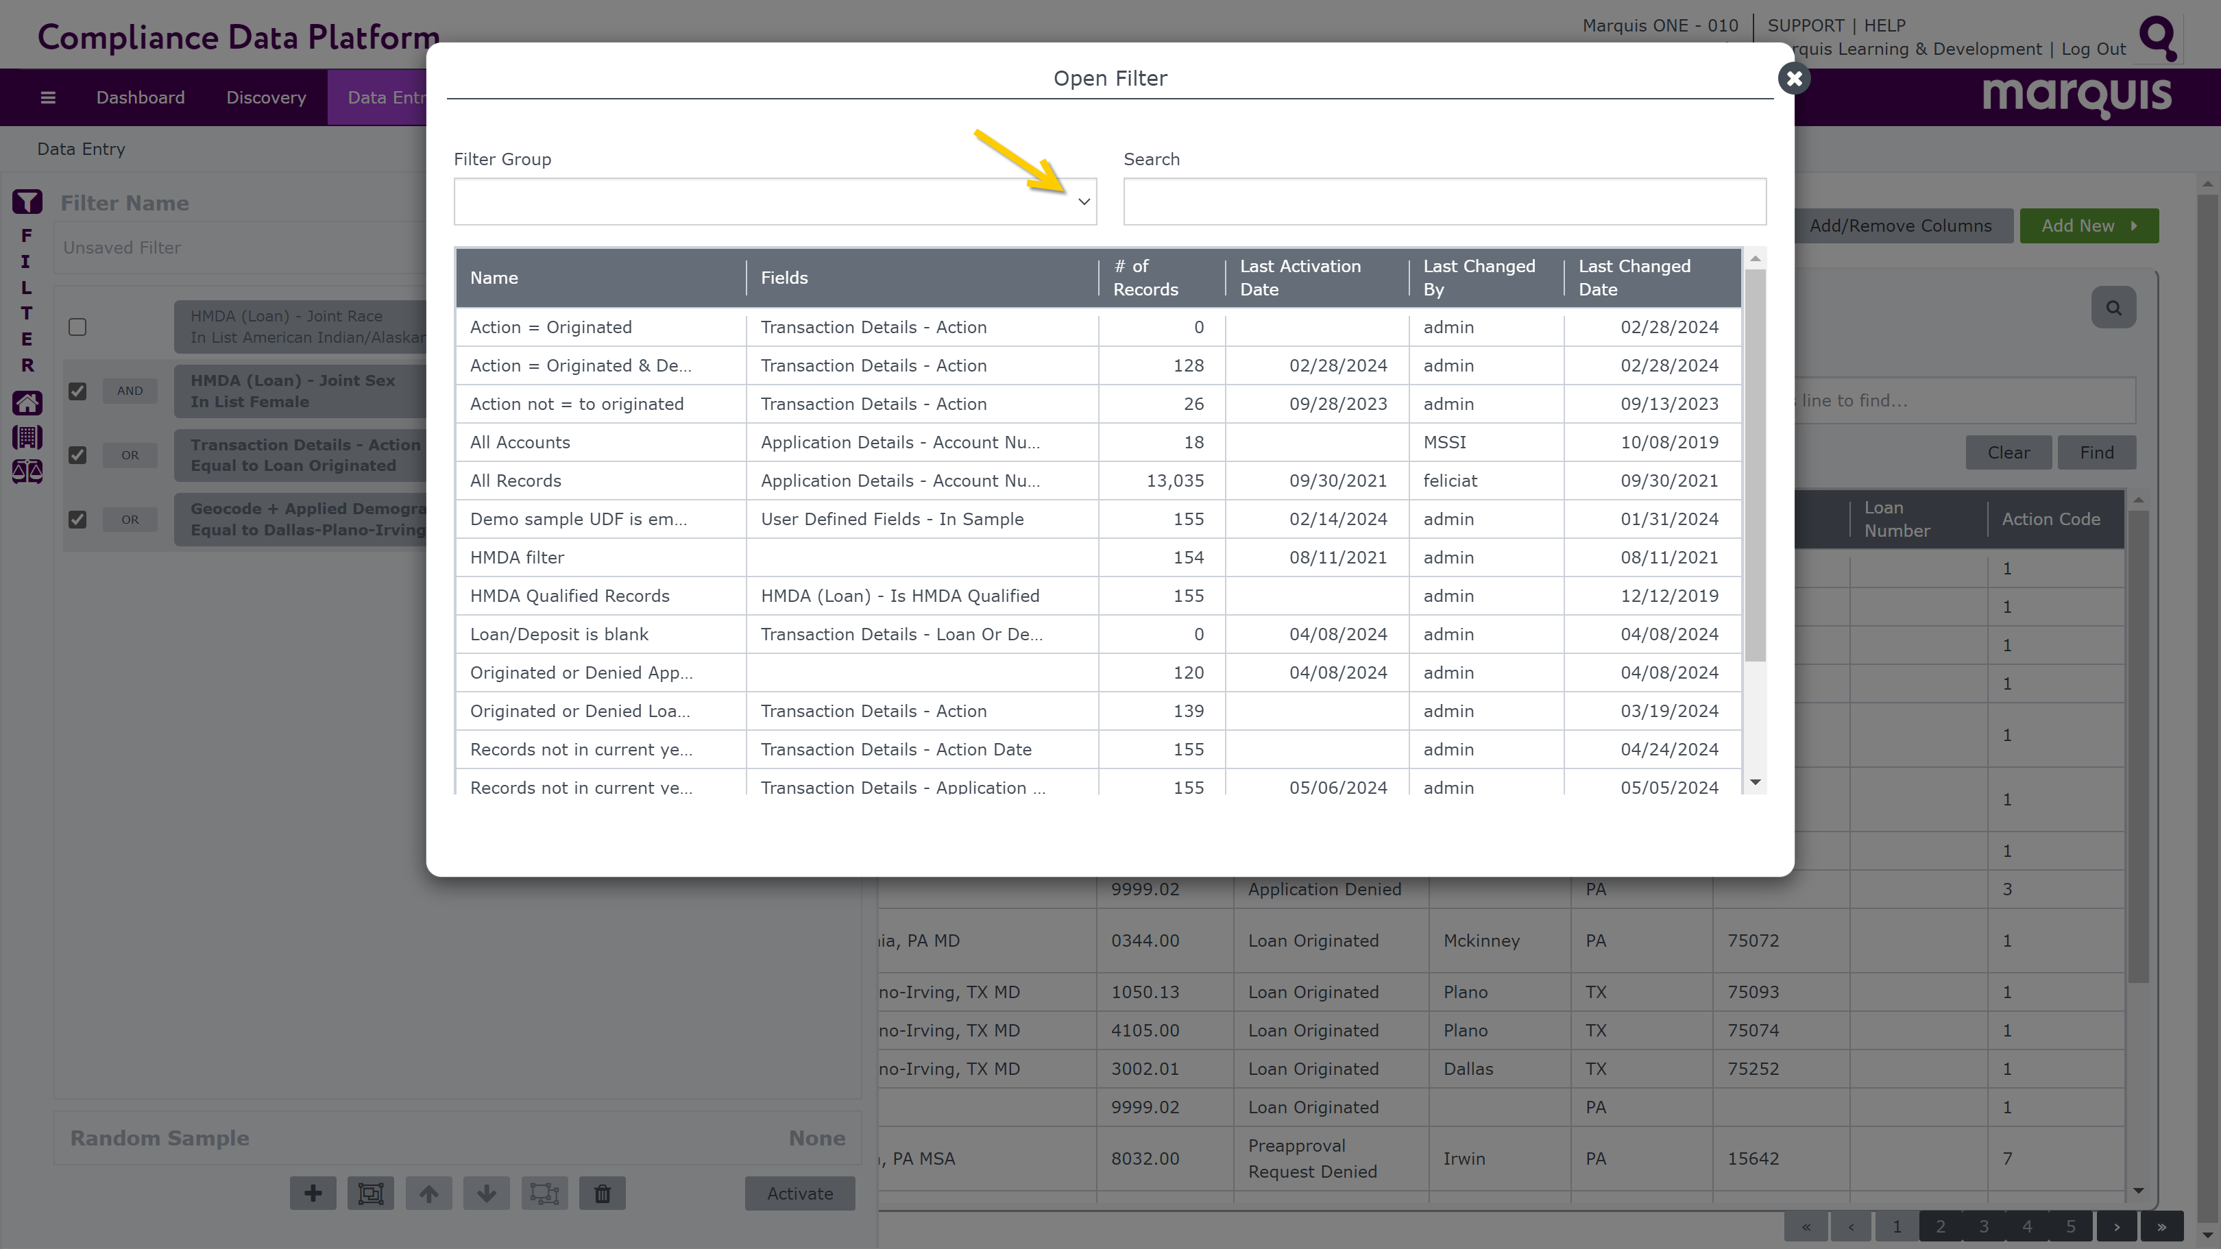
Task: Select the HMDA Qualified Records filter row
Action: click(x=569, y=596)
